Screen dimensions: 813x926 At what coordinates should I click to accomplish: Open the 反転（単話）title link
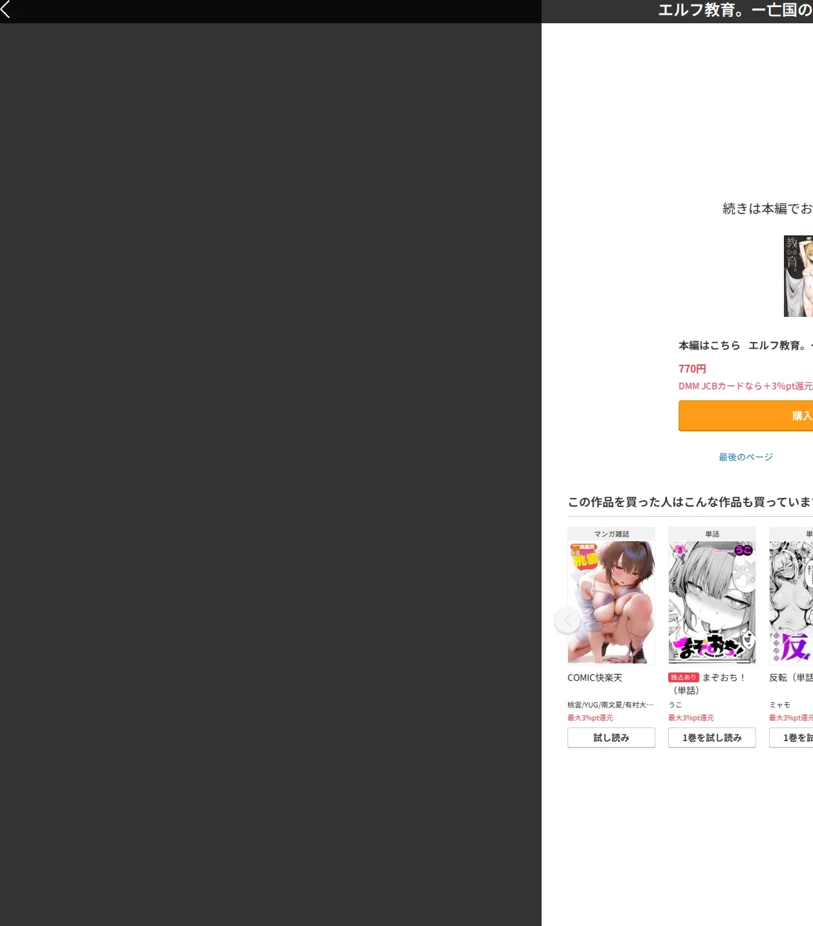tap(791, 678)
